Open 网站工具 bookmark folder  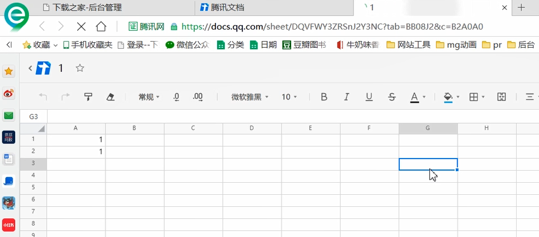pyautogui.click(x=408, y=45)
